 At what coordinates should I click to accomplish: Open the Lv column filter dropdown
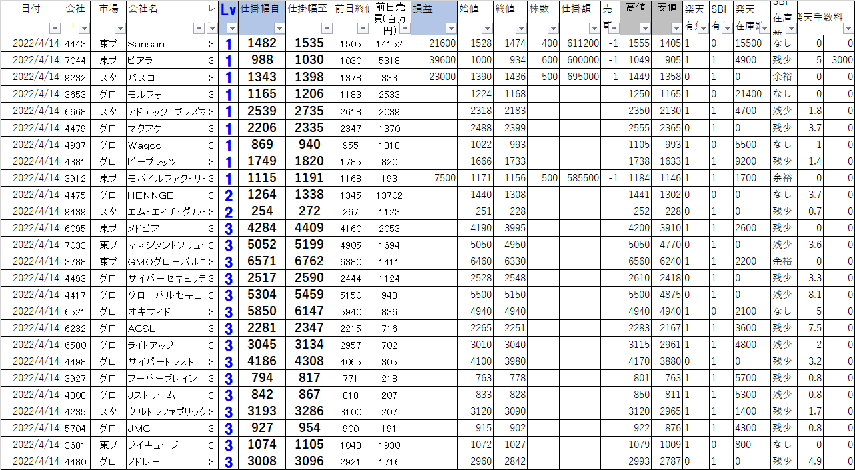232,29
